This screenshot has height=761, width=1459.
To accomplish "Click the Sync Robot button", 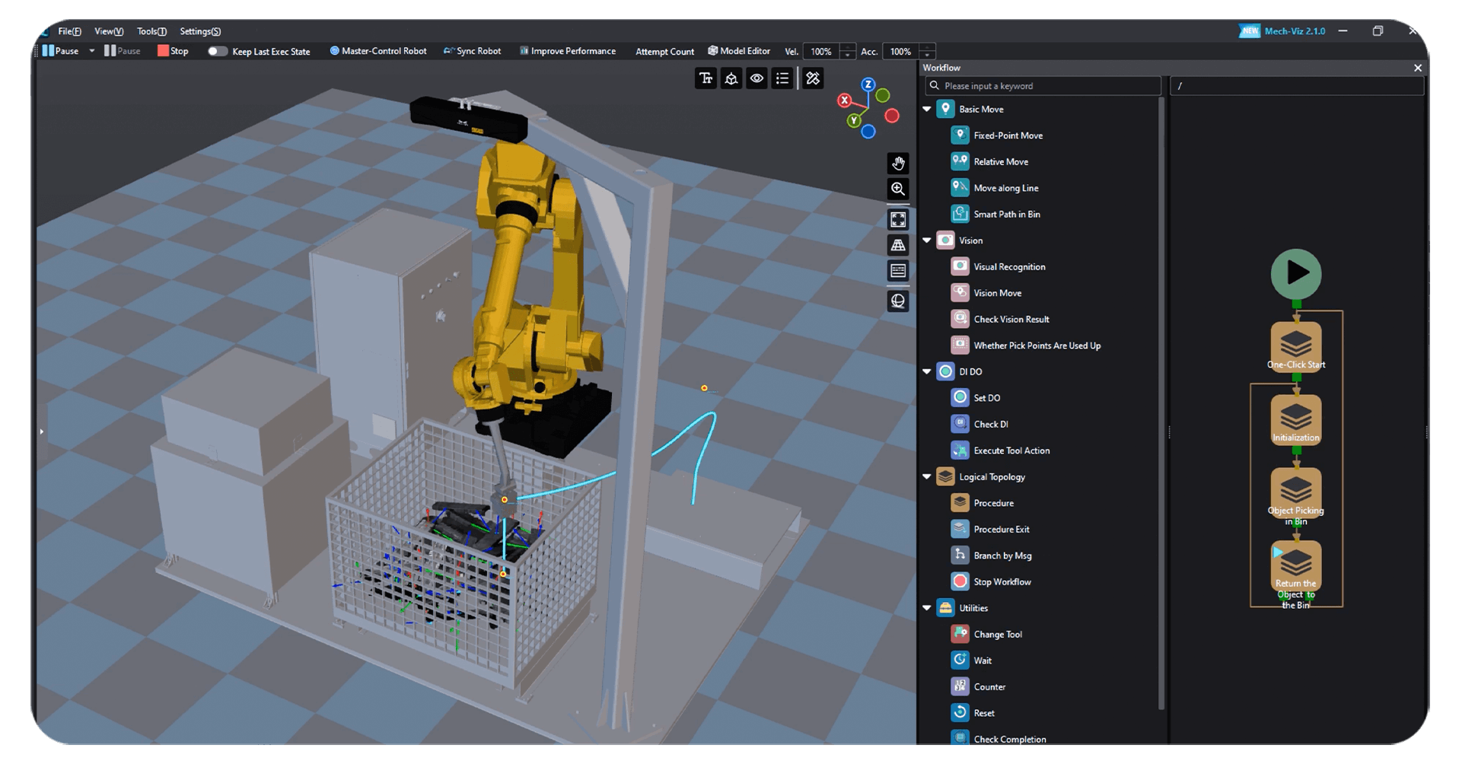I will [472, 51].
